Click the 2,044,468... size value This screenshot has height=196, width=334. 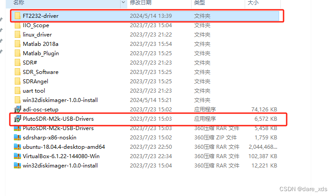[x=263, y=147]
